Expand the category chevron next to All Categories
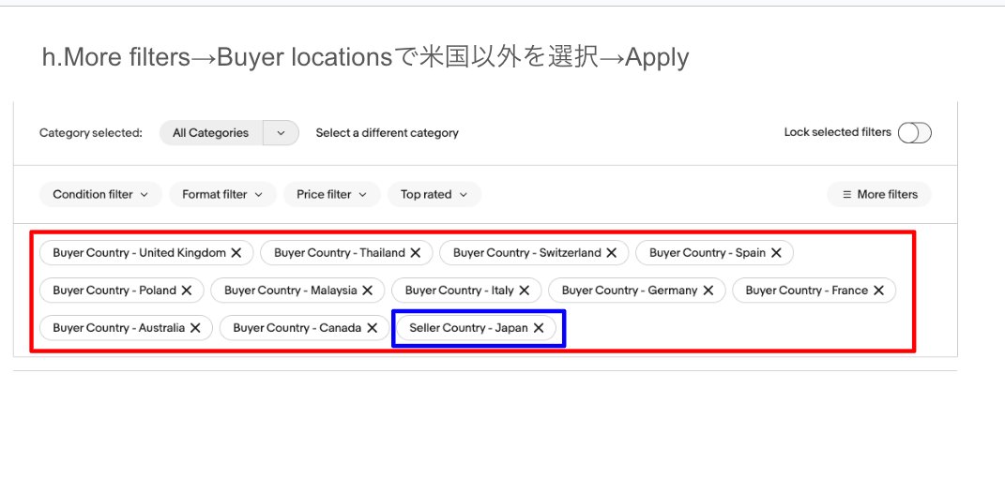 point(281,133)
